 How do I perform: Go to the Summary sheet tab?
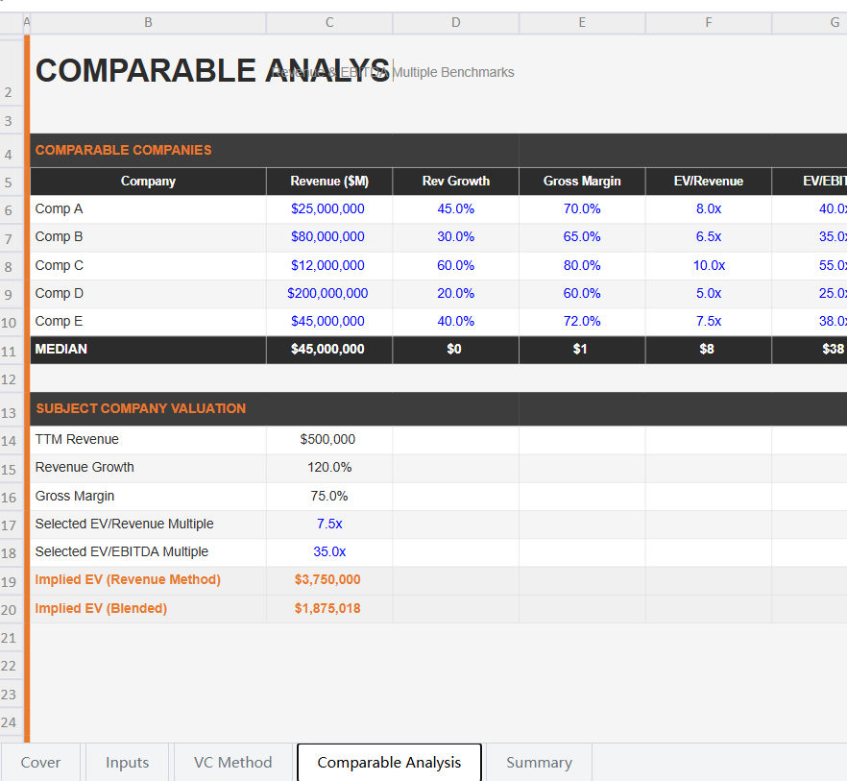(x=539, y=762)
